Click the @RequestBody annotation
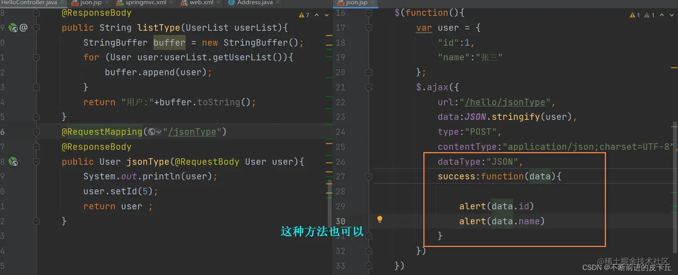678x275 pixels. click(207, 161)
